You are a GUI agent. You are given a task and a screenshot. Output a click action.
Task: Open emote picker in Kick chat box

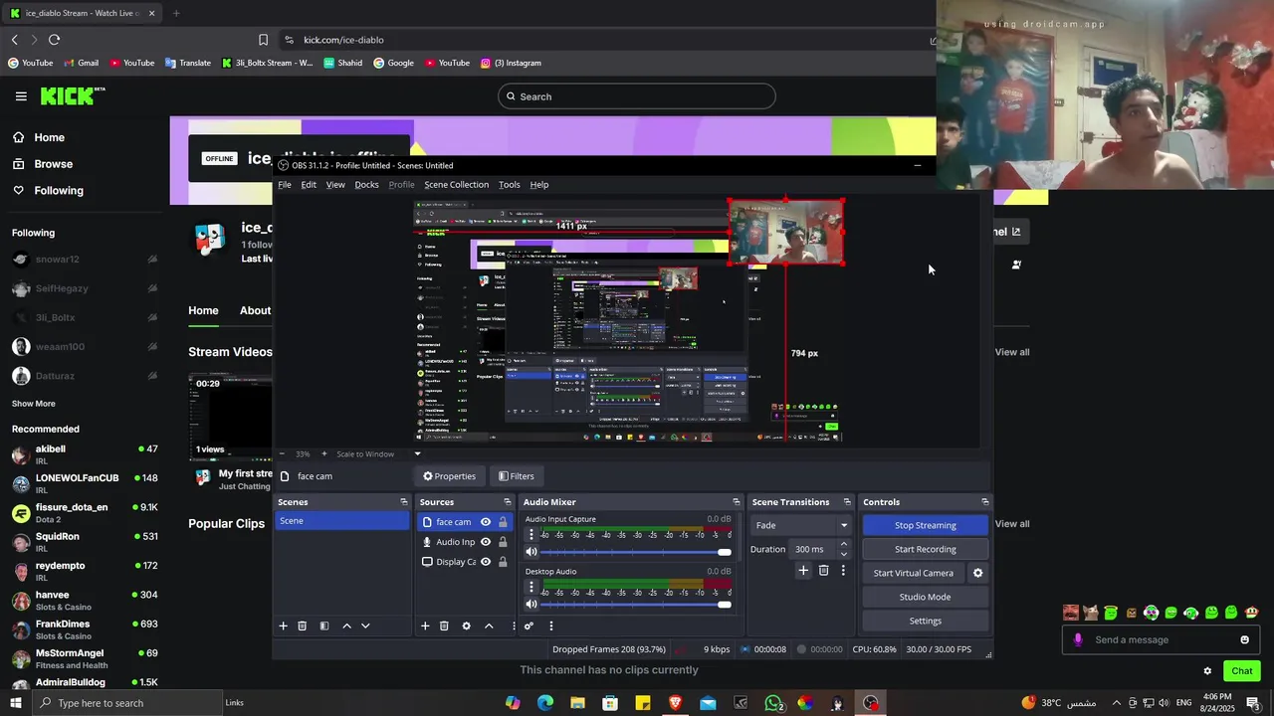1244,639
